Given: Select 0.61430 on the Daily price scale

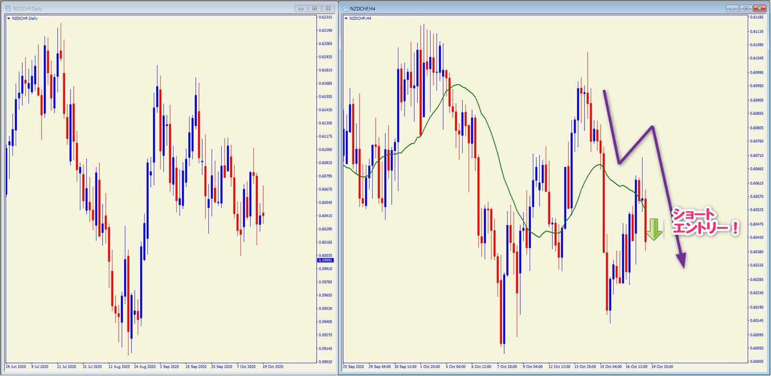Looking at the screenshot, I should (326, 110).
